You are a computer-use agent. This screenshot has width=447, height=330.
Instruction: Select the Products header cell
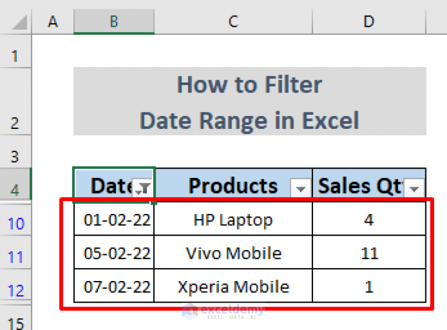tap(234, 185)
